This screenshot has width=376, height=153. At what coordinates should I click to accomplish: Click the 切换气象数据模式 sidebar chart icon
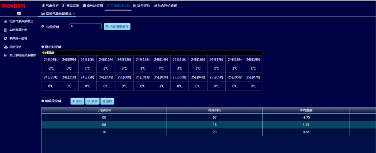point(5,21)
